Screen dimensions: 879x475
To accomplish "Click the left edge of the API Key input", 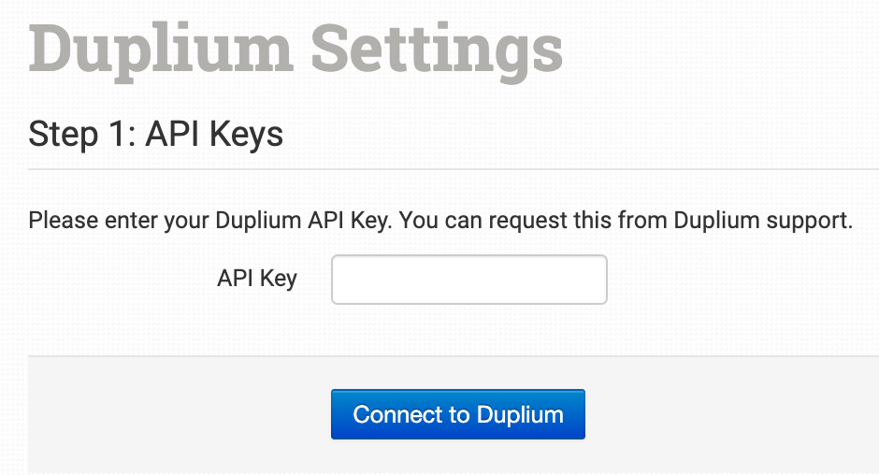I will pyautogui.click(x=339, y=280).
